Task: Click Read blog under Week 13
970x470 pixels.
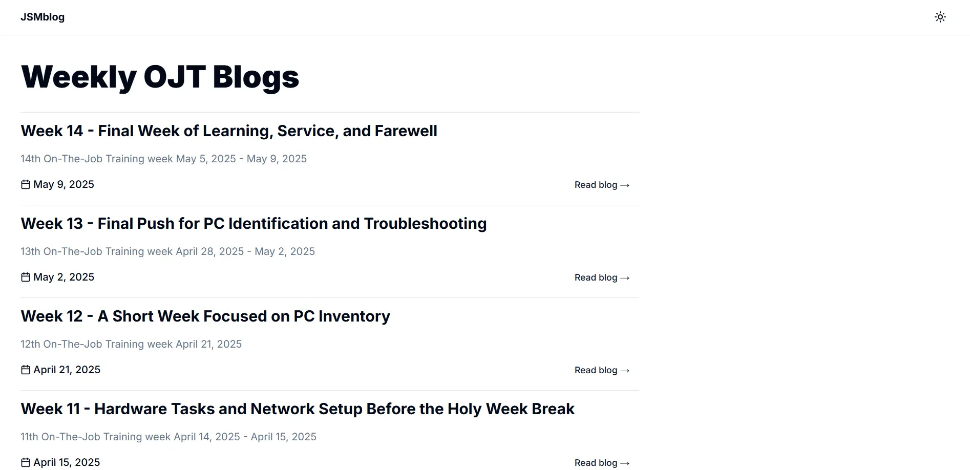Action: 595,277
